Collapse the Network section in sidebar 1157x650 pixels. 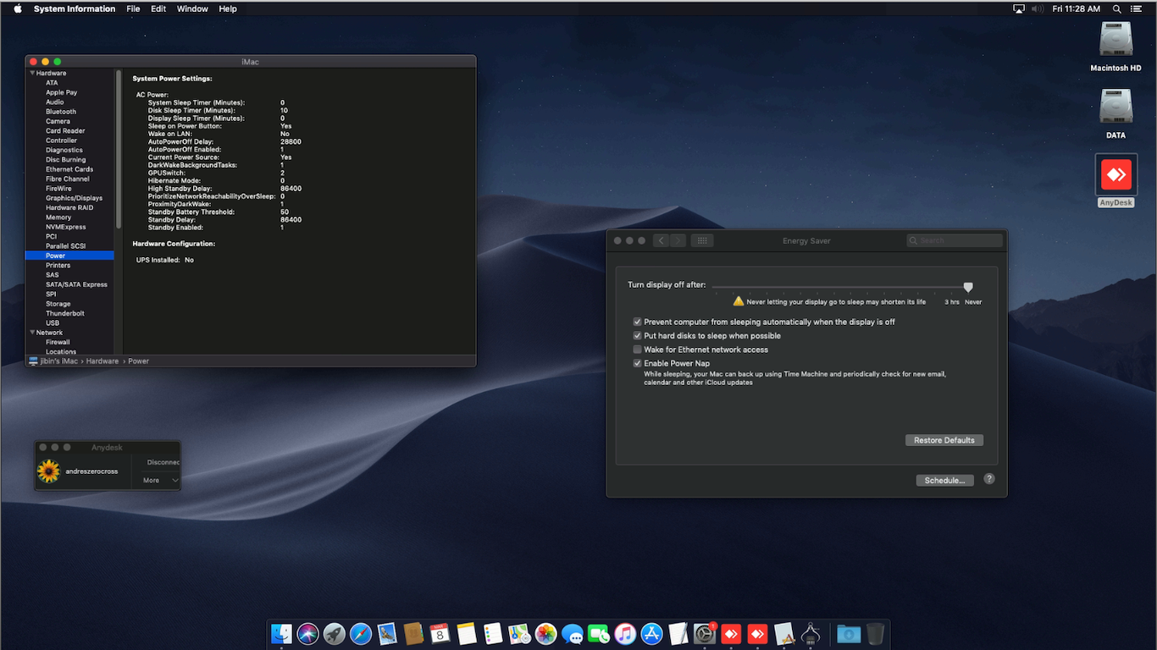(x=31, y=333)
